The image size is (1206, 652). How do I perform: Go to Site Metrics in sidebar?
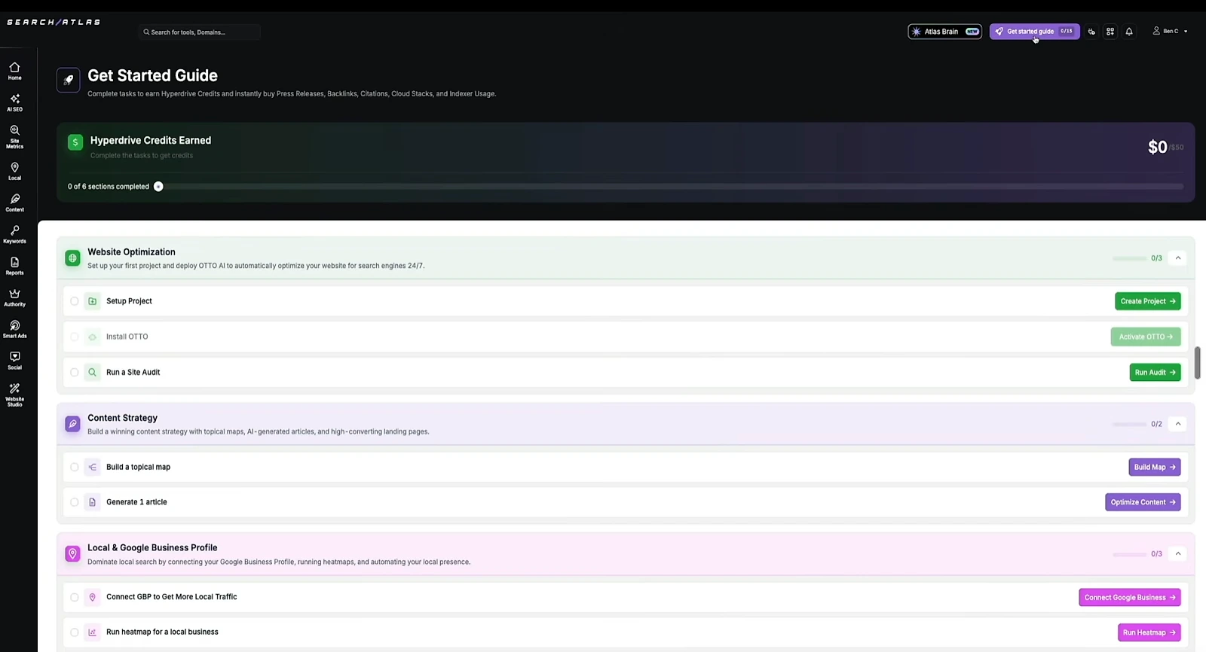[x=14, y=136]
